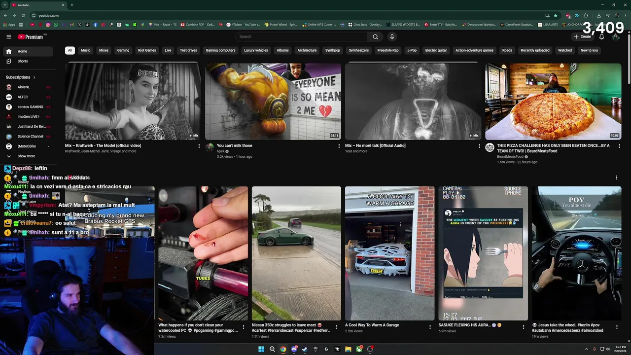Open the Kraftwerk The Model mix thumbnail
The height and width of the screenshot is (355, 631).
coord(133,101)
